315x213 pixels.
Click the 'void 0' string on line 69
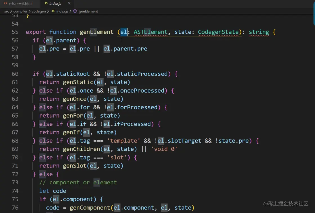pyautogui.click(x=164, y=149)
